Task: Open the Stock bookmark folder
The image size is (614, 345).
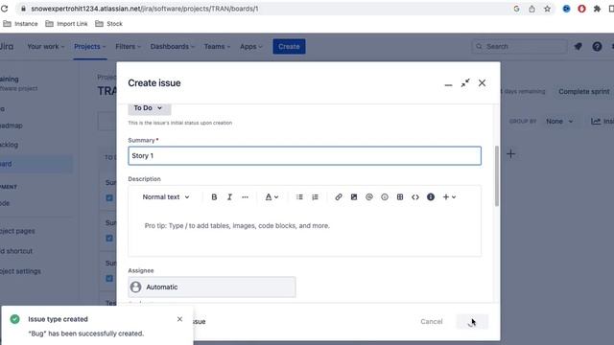Action: click(108, 24)
